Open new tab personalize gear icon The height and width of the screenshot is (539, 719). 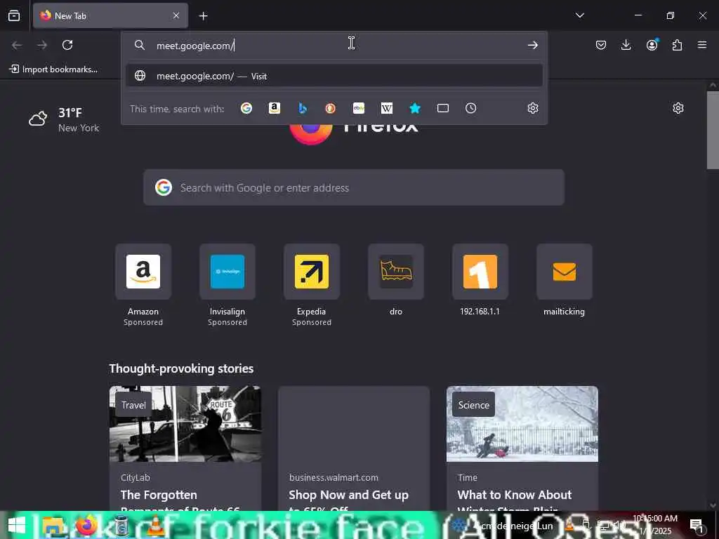(x=678, y=108)
